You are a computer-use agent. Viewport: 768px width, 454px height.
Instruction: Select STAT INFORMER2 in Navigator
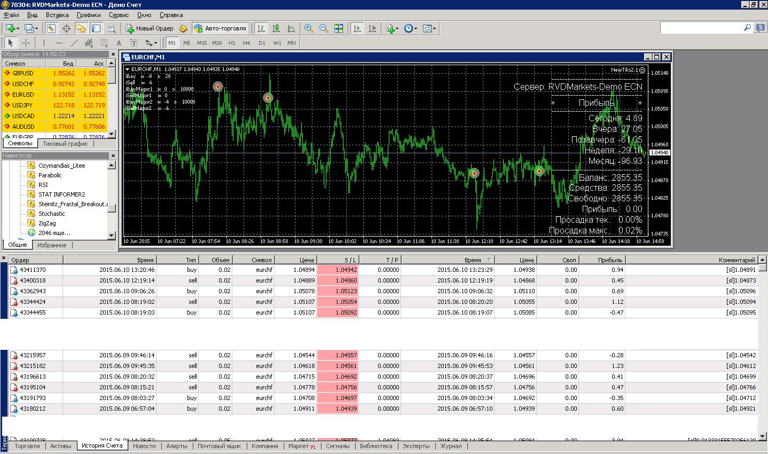pos(61,194)
